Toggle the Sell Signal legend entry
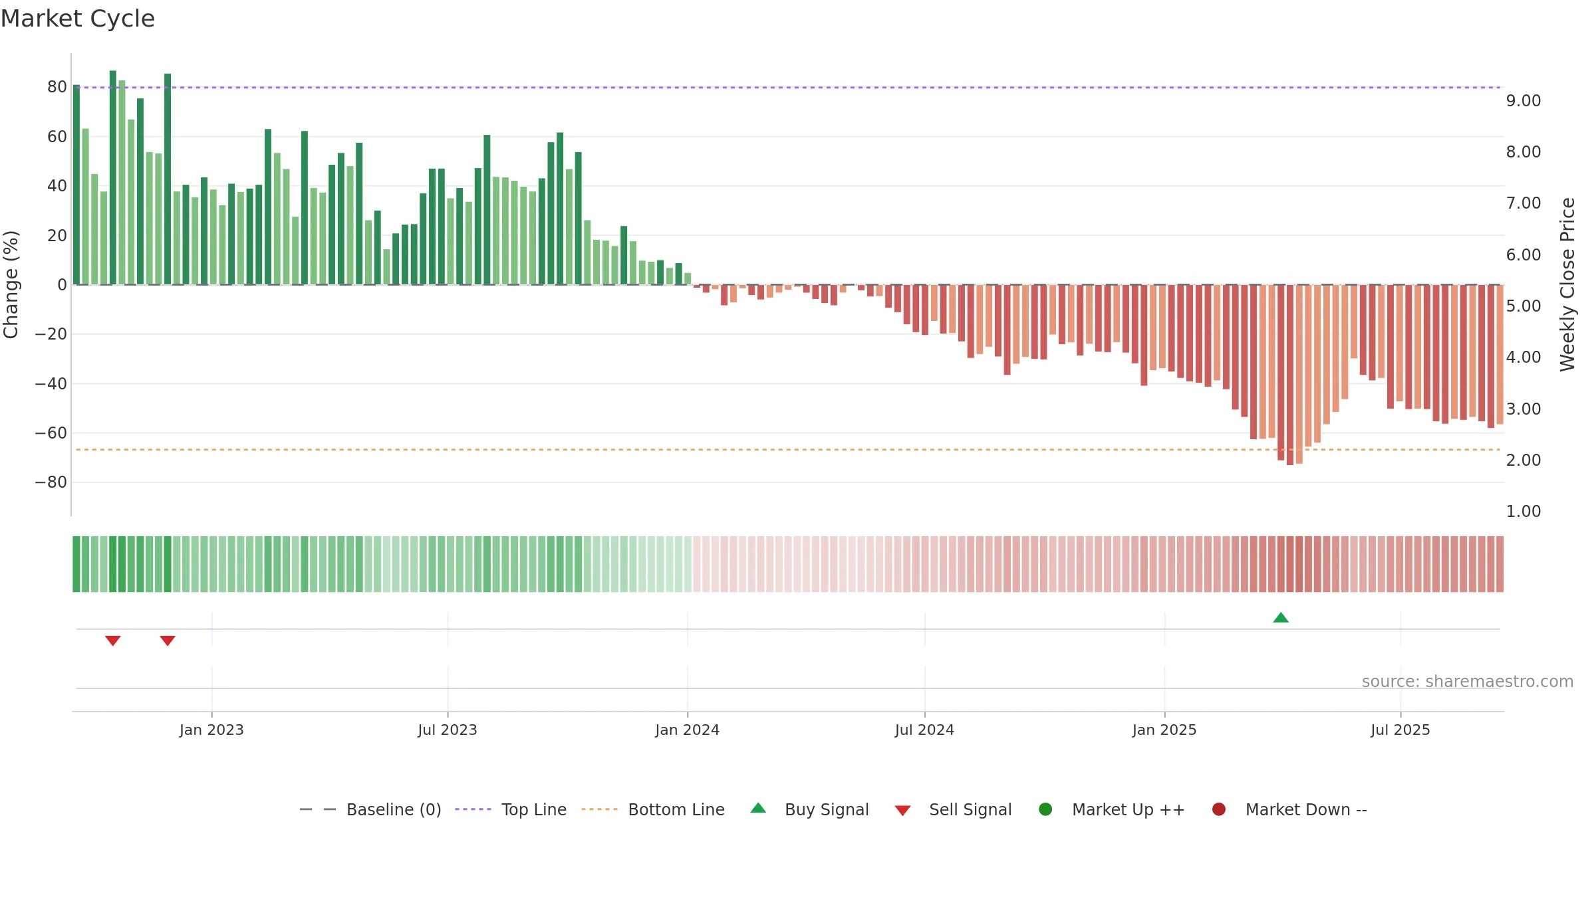This screenshot has height=897, width=1596. tap(953, 809)
